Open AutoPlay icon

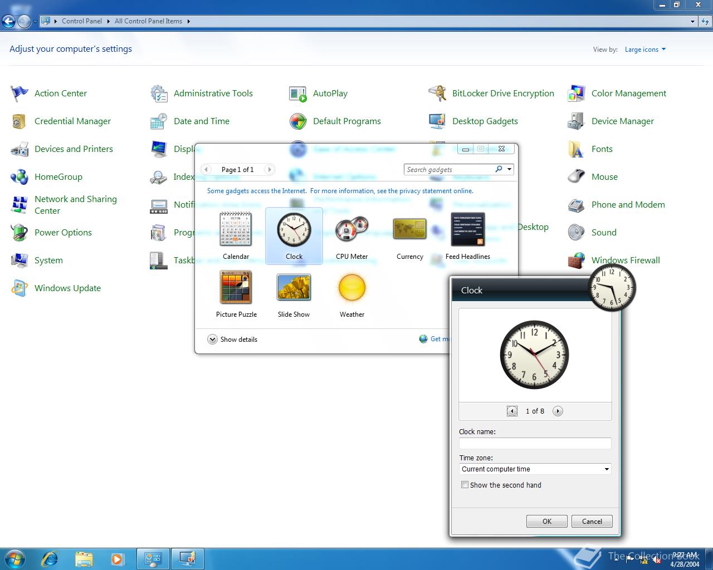pyautogui.click(x=298, y=94)
